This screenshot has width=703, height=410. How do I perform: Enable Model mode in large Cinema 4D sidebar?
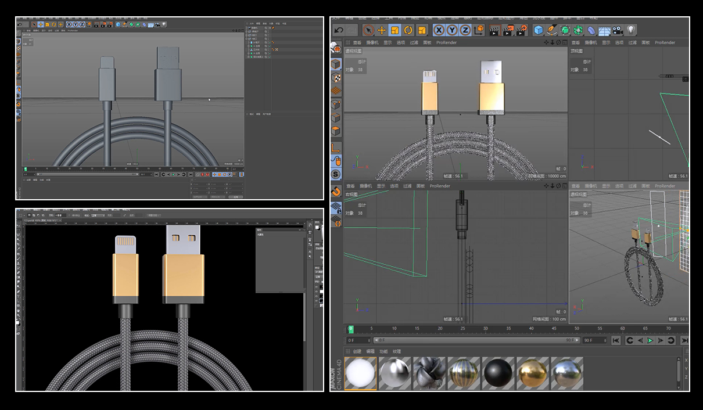coord(336,64)
